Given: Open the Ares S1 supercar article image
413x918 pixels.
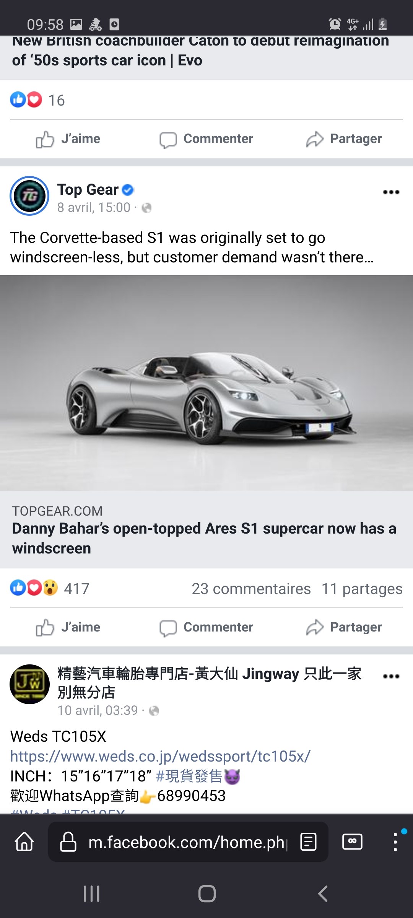Looking at the screenshot, I should (x=206, y=383).
